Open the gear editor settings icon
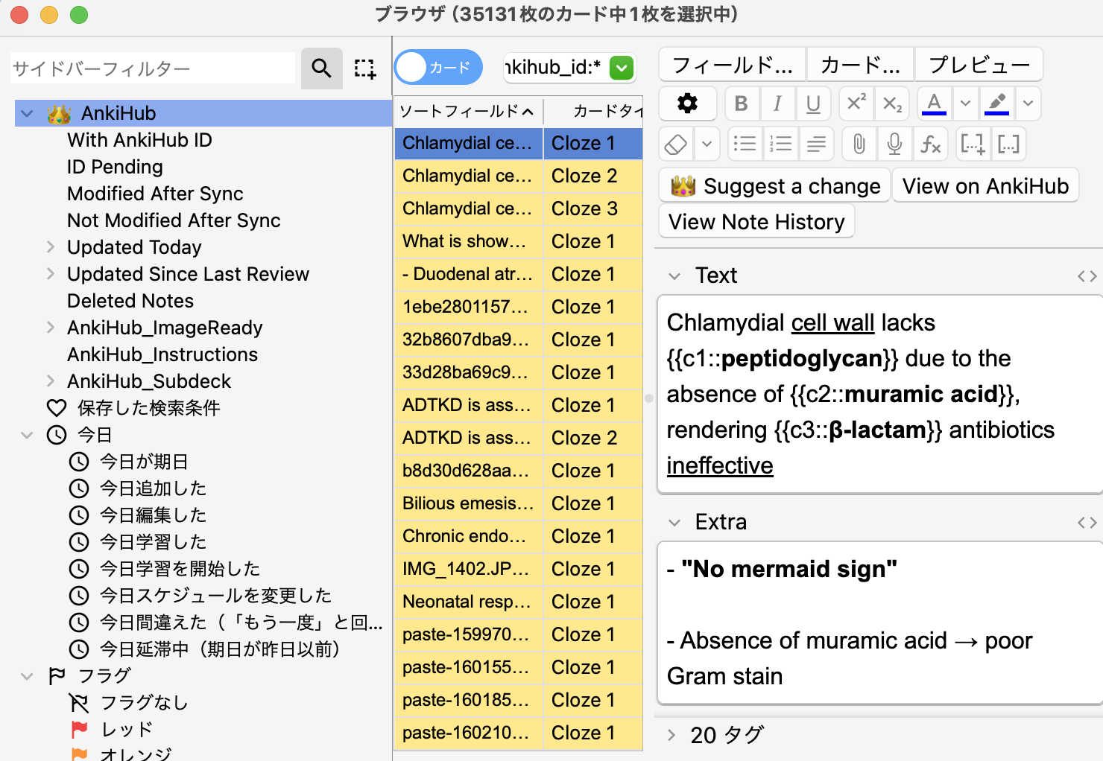1103x761 pixels. click(x=687, y=104)
